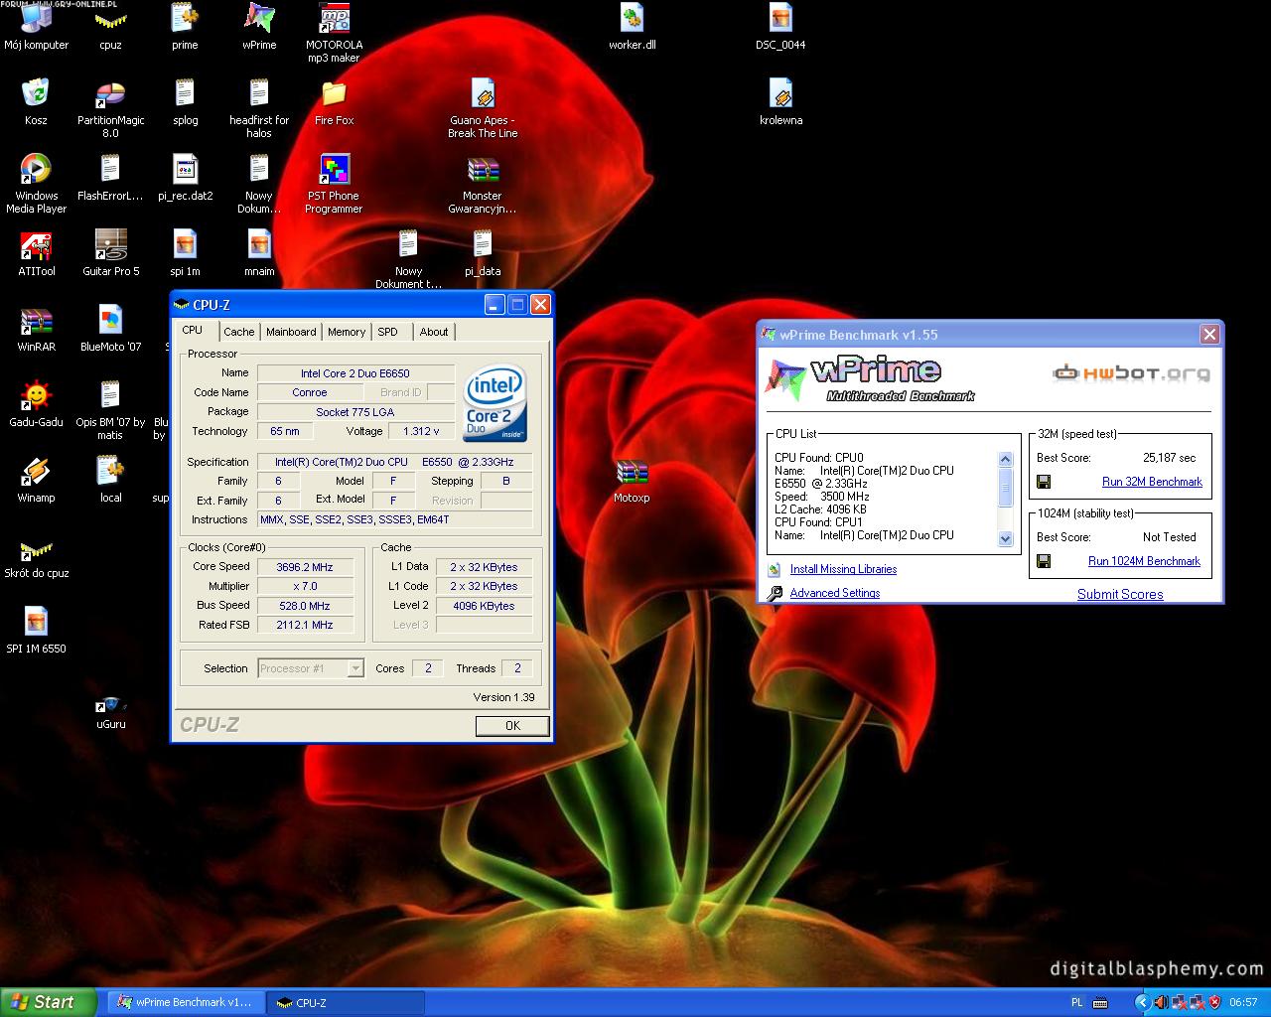Switch to the Mainboard tab in CPU-Z
The height and width of the screenshot is (1017, 1271).
[291, 332]
